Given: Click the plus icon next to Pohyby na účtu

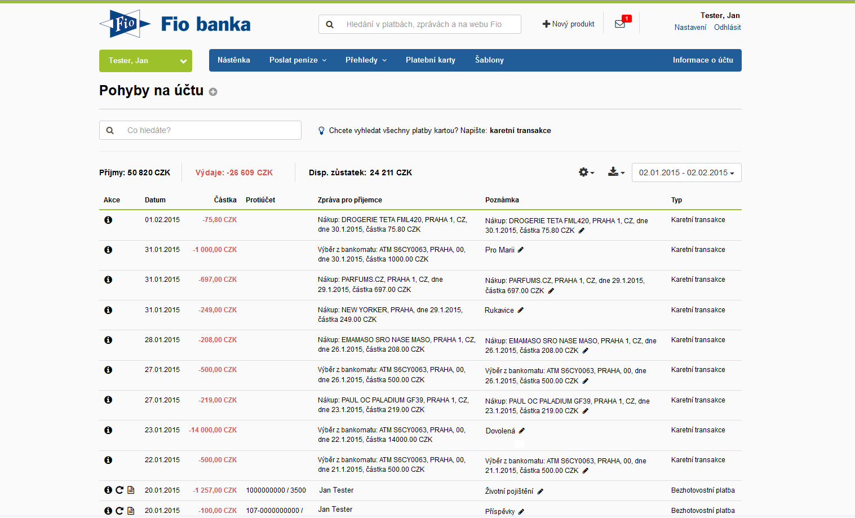Looking at the screenshot, I should 213,92.
